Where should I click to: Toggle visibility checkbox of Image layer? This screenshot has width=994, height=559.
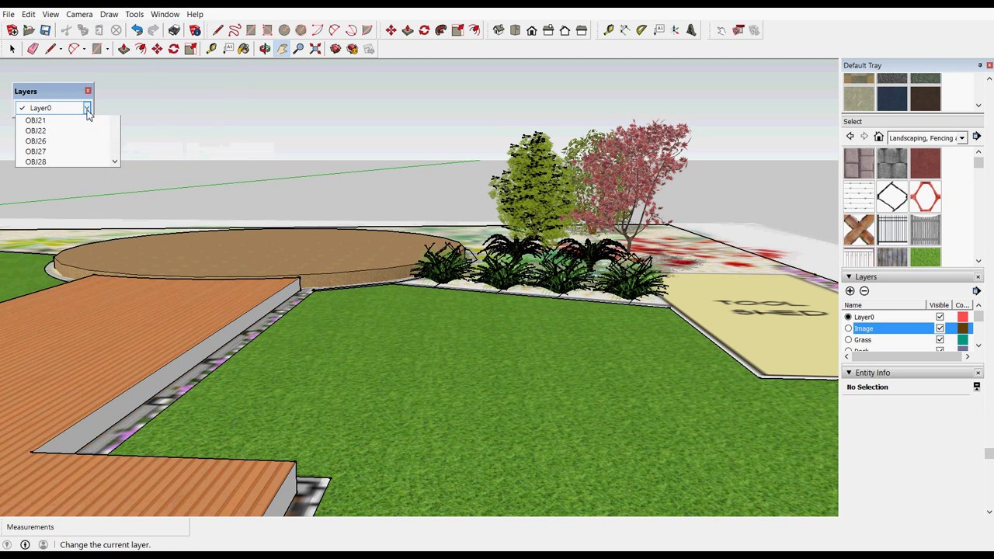[940, 328]
